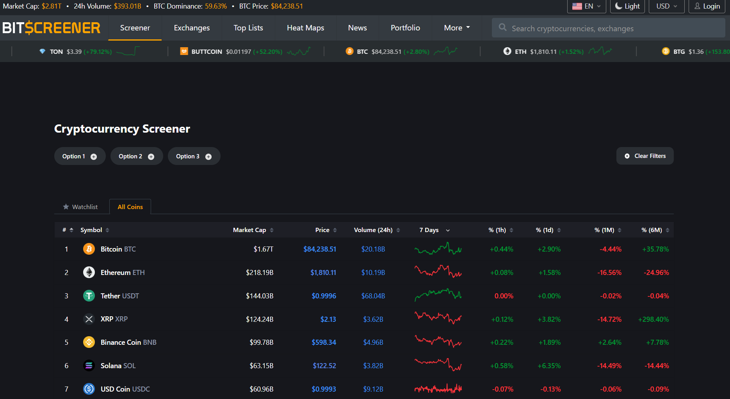Click the search magnifier icon

pyautogui.click(x=503, y=27)
